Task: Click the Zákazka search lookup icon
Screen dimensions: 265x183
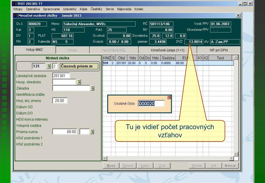Action: 92,88
